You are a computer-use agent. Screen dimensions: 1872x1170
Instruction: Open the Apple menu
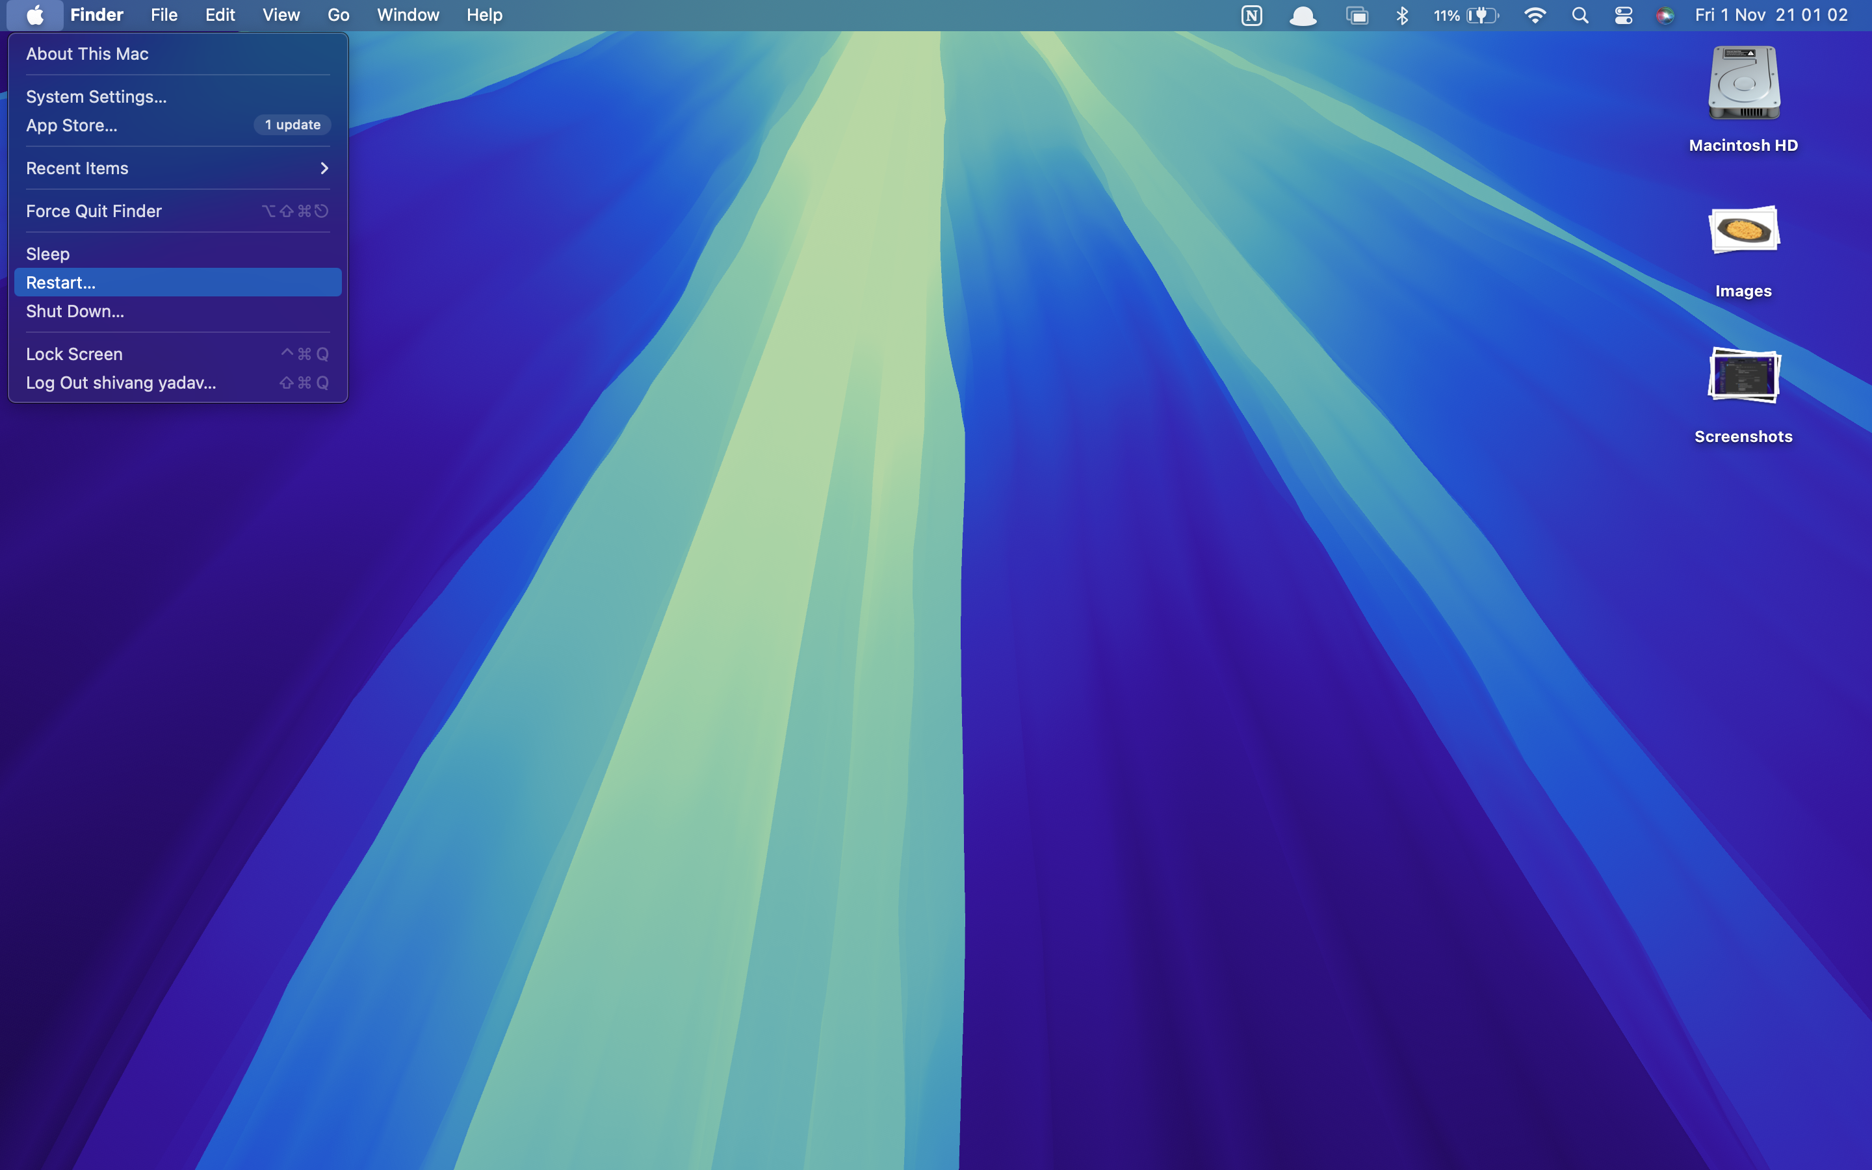pyautogui.click(x=34, y=15)
